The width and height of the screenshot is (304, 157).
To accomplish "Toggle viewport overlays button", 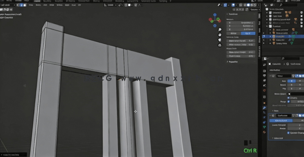I will click(234, 5).
